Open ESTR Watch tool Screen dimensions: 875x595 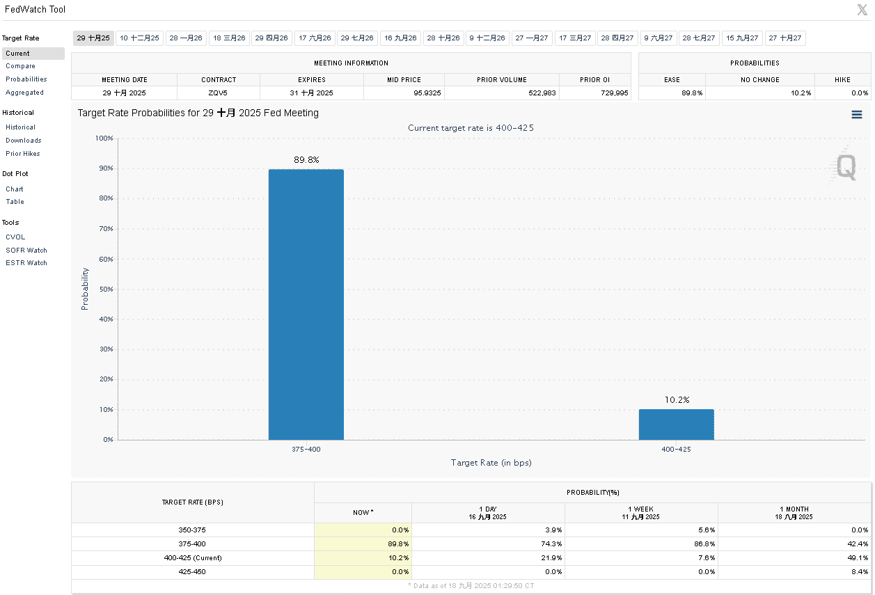point(26,263)
